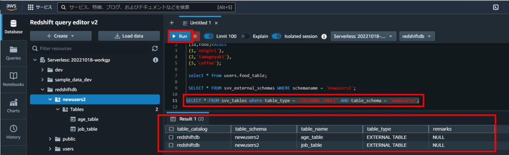Open the Queries sidebar section
Viewport: 509px width, 155px height.
[14, 53]
